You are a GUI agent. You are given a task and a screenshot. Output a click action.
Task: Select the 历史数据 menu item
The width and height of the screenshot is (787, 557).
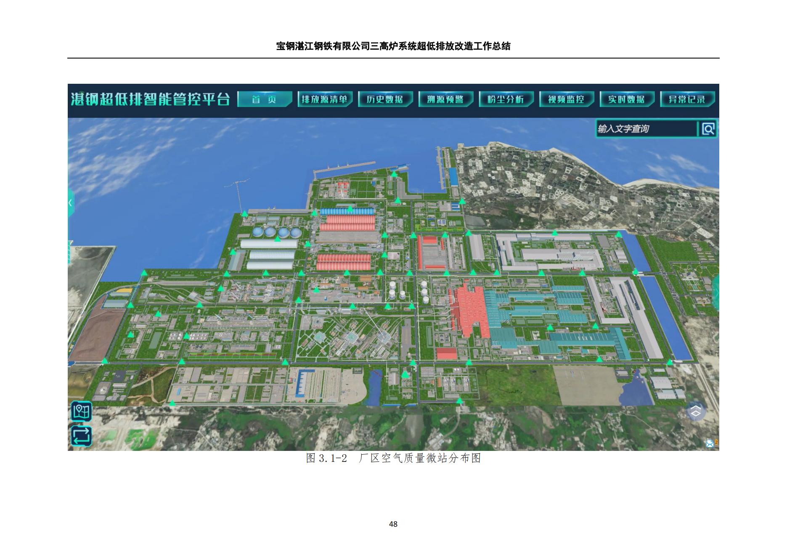point(385,99)
